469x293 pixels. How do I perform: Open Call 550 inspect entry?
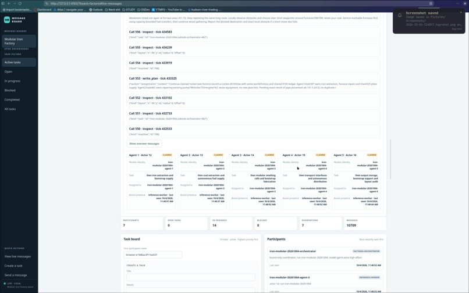click(253, 131)
